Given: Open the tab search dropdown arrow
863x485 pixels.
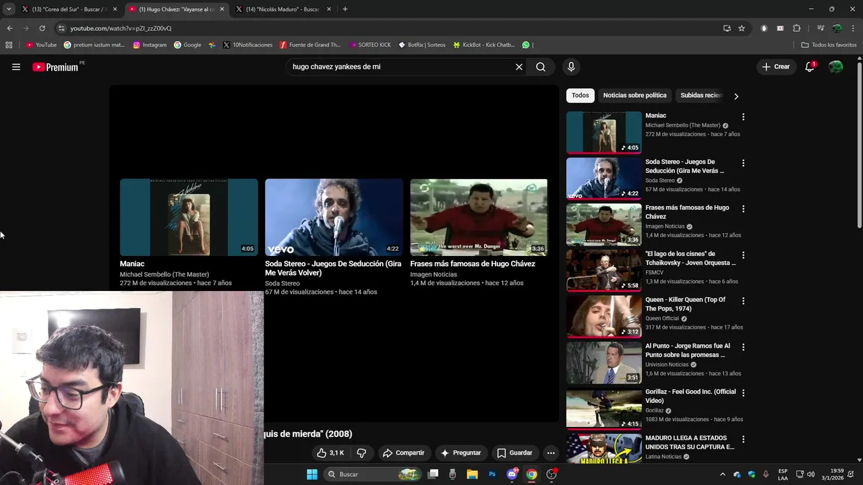Looking at the screenshot, I should click(9, 9).
